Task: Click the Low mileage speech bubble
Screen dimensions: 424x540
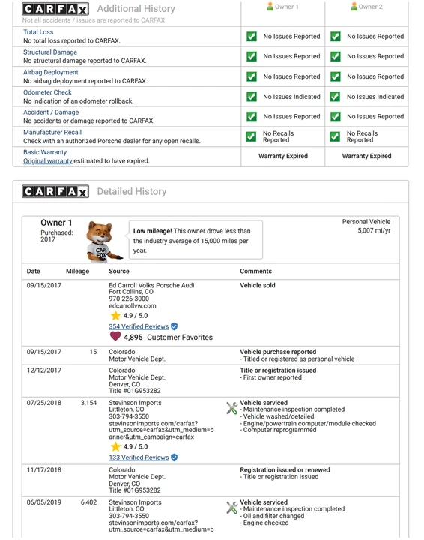Action: 196,240
